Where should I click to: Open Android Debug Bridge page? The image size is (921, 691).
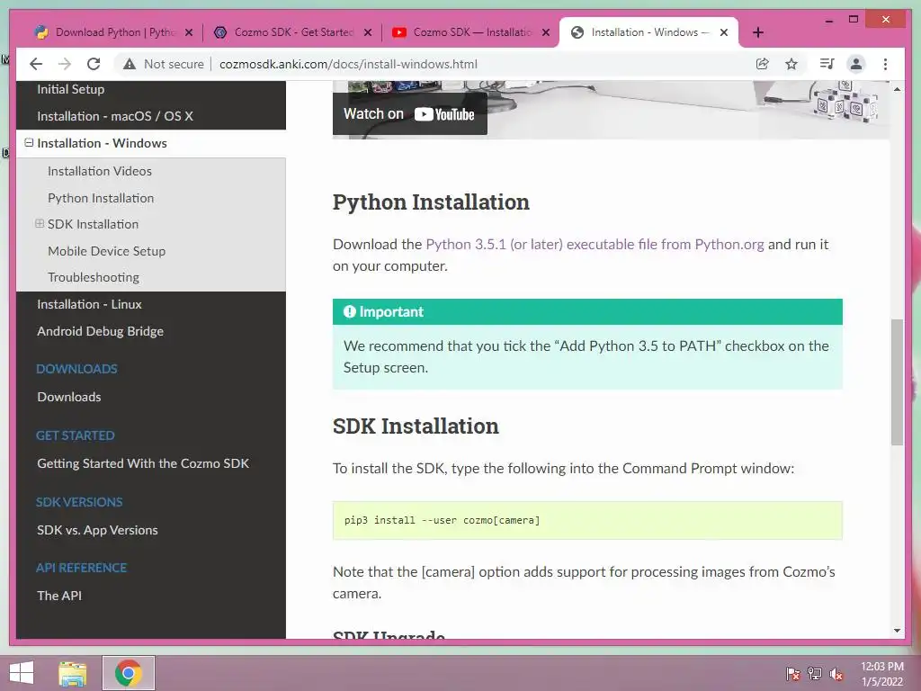coord(100,331)
